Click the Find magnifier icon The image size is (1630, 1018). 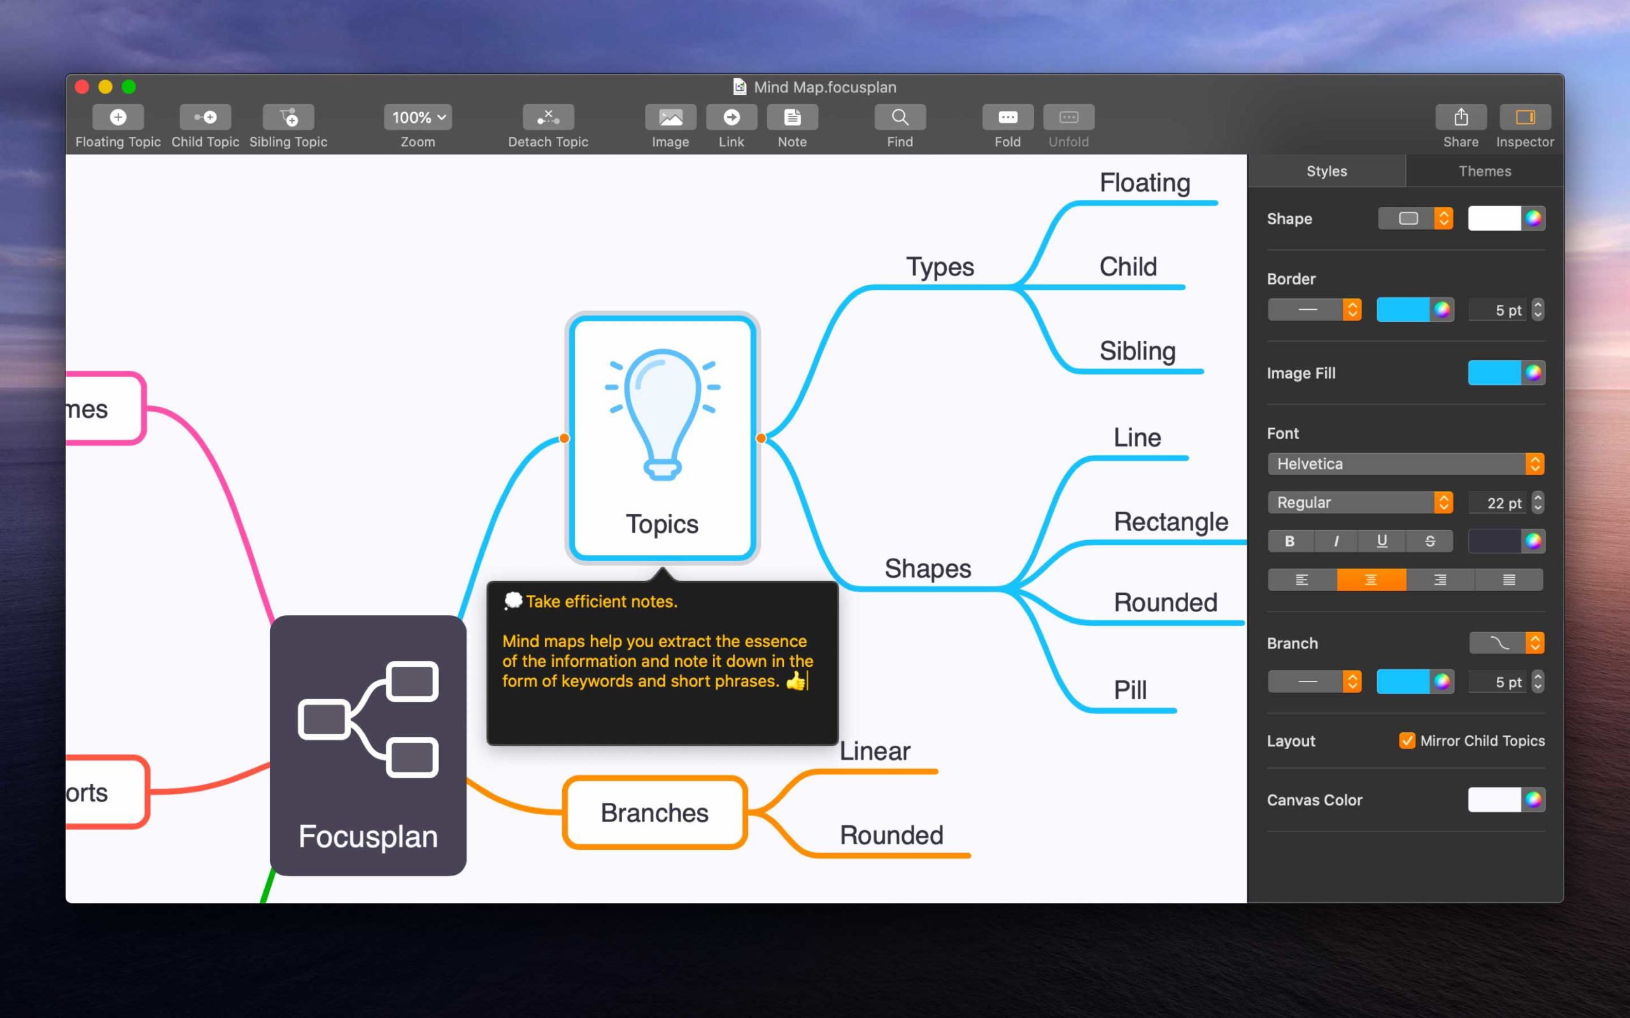click(x=900, y=117)
